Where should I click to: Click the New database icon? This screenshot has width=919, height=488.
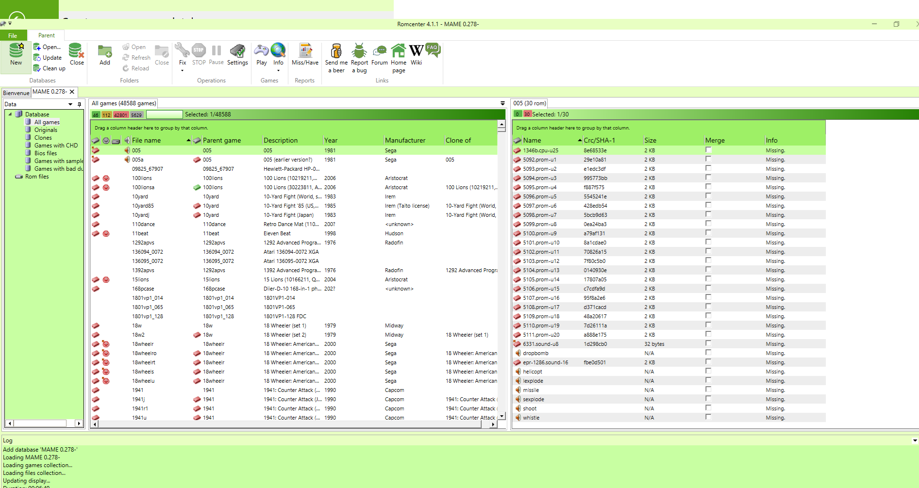pyautogui.click(x=16, y=50)
